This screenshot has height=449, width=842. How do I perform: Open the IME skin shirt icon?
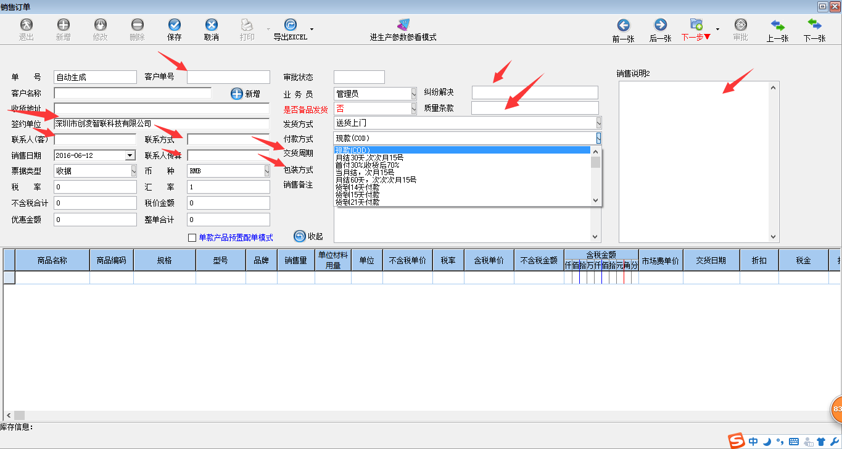(x=820, y=442)
